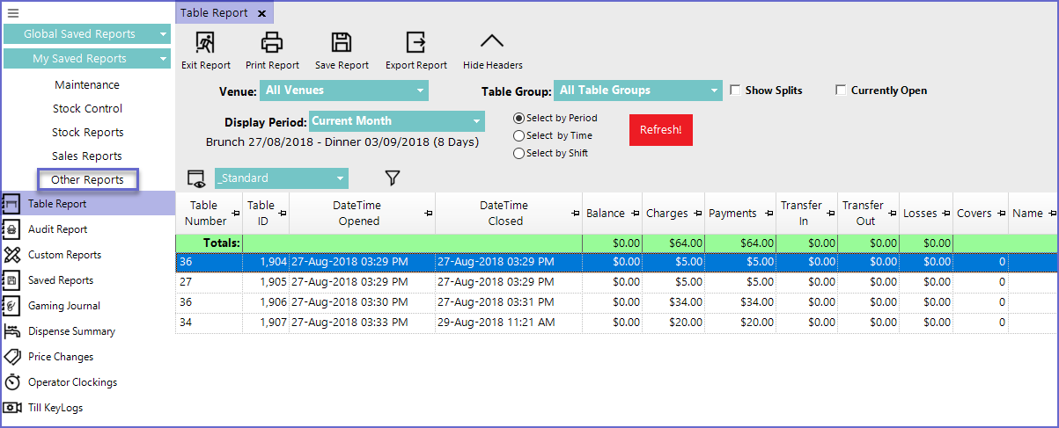The image size is (1059, 428).
Task: Choose the Select by Time radio option
Action: pos(519,136)
